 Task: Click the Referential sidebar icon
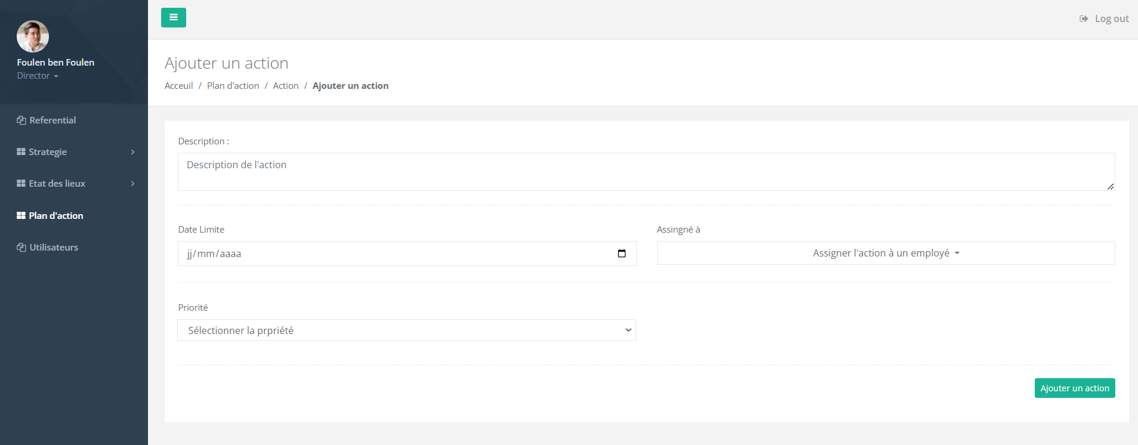pyautogui.click(x=21, y=120)
